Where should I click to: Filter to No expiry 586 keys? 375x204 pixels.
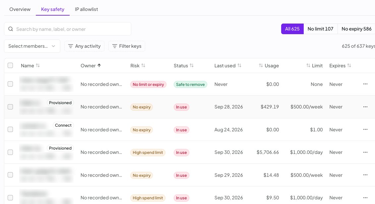click(x=356, y=29)
